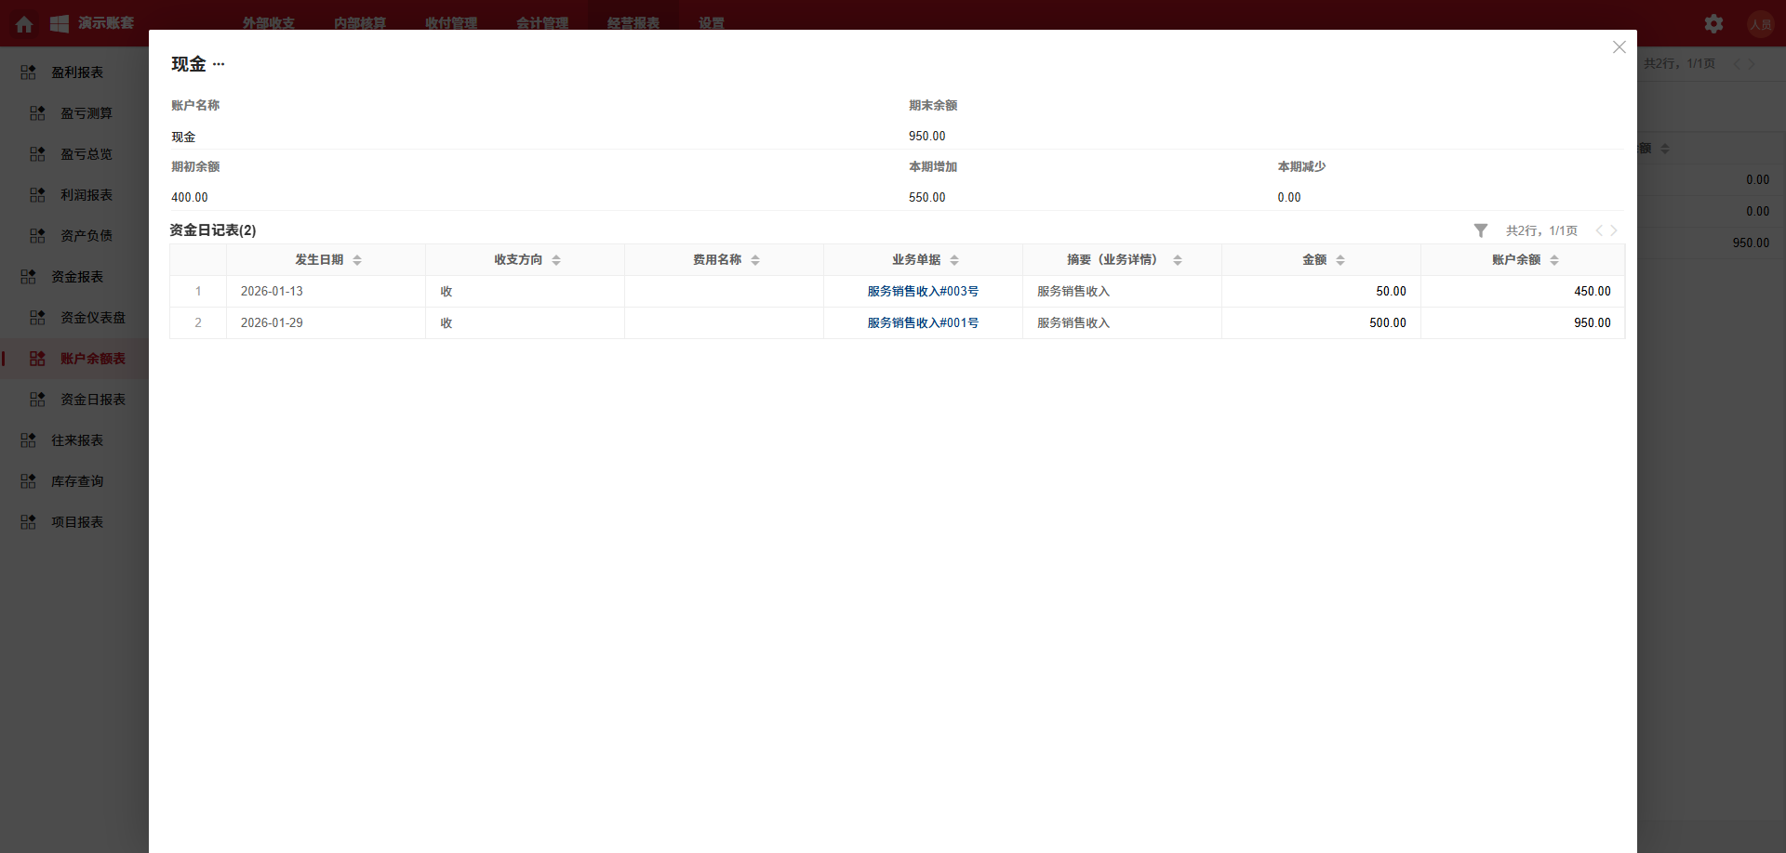Expand the more options menu beside 现金 title
The width and height of the screenshot is (1786, 853).
tap(220, 64)
